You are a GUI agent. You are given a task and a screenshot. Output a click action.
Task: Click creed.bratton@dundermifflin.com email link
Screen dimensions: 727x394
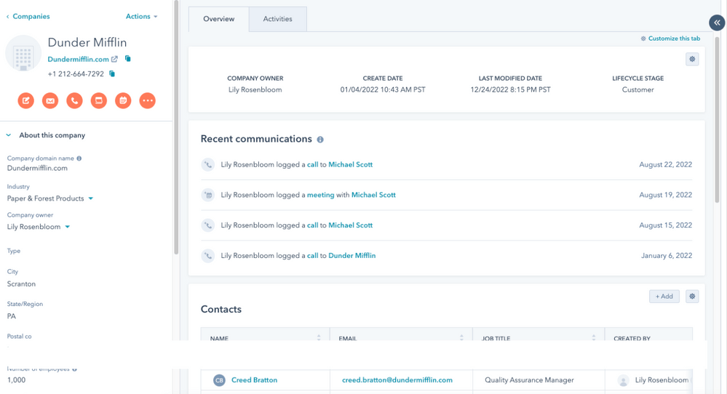(x=397, y=380)
